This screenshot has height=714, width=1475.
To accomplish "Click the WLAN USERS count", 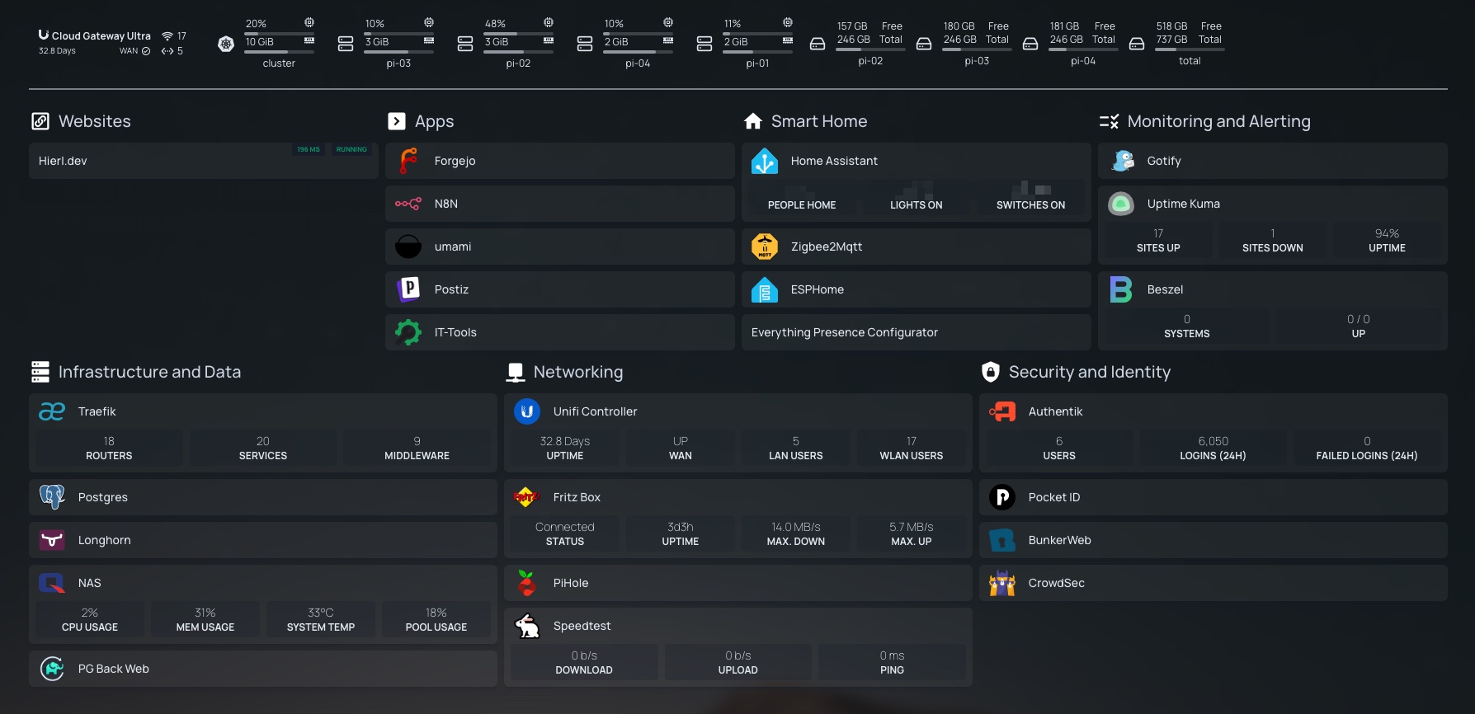I will tap(912, 449).
